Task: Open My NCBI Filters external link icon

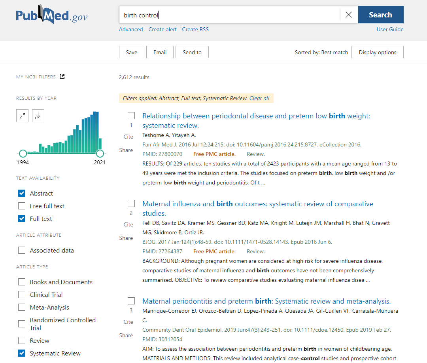Action: click(62, 76)
